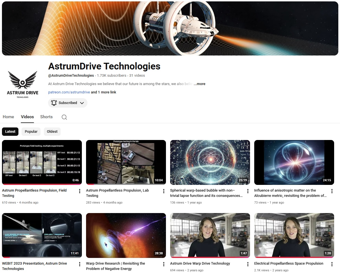Keep Latest filter selected by clicking it
340x273 pixels.
[x=10, y=131]
